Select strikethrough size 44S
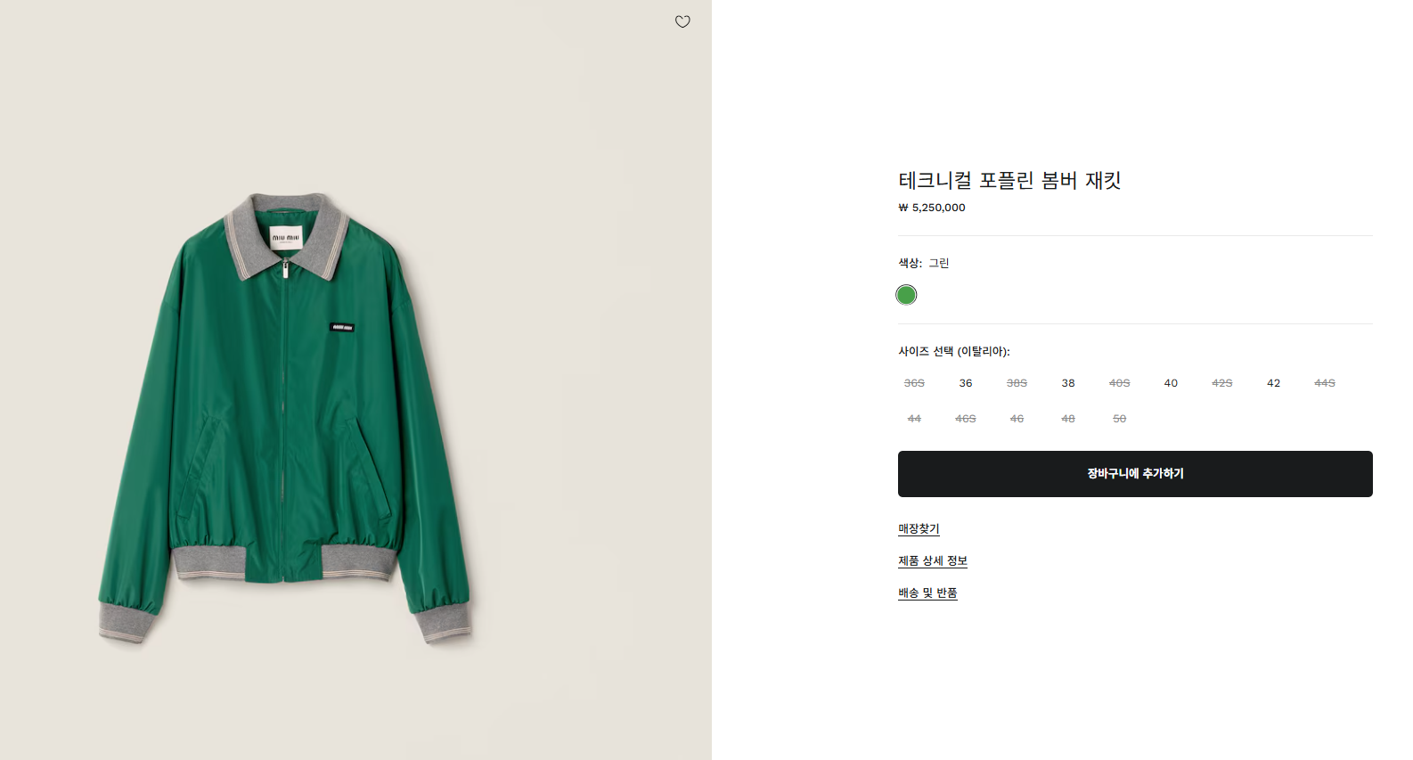The width and height of the screenshot is (1413, 760). point(1325,383)
